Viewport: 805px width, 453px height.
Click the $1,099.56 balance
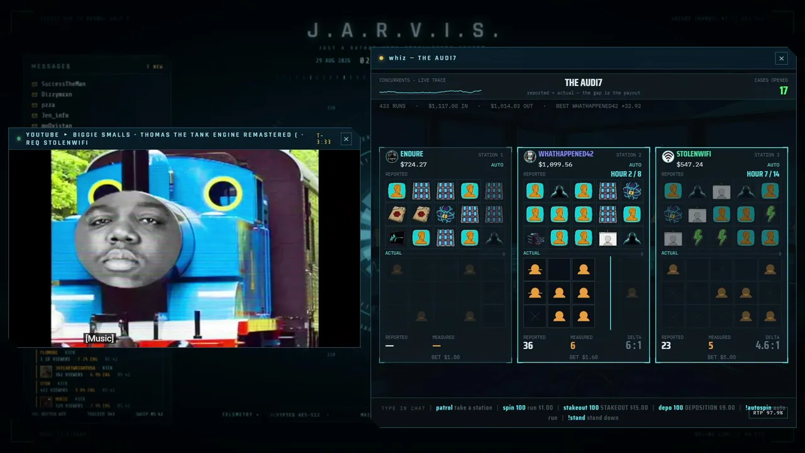555,165
